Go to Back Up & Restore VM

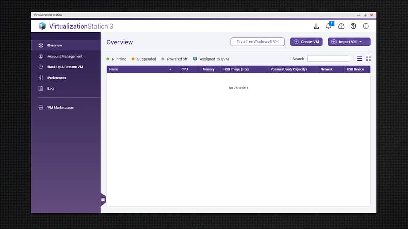(65, 67)
